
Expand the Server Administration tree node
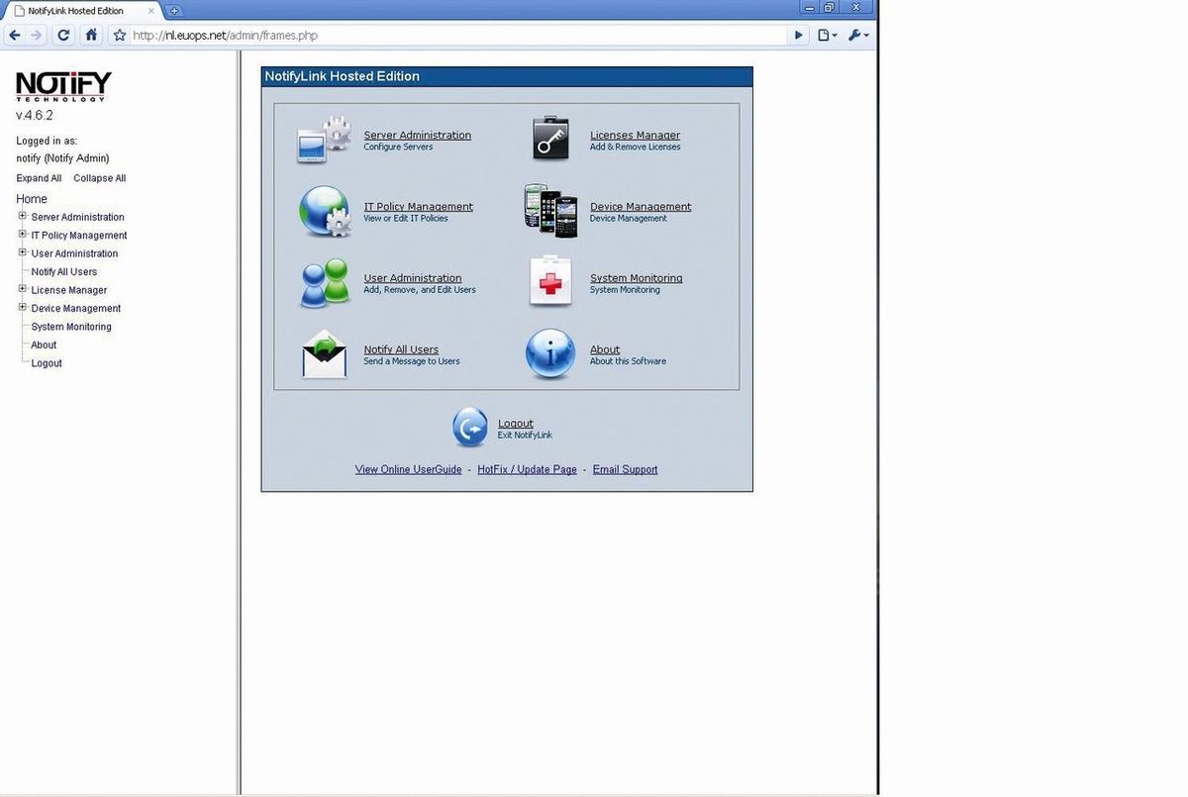tap(23, 216)
